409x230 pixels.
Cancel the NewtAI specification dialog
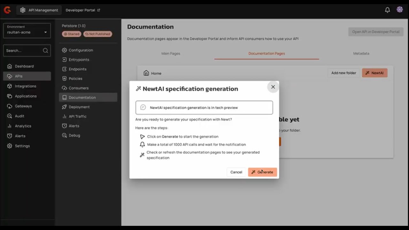236,172
